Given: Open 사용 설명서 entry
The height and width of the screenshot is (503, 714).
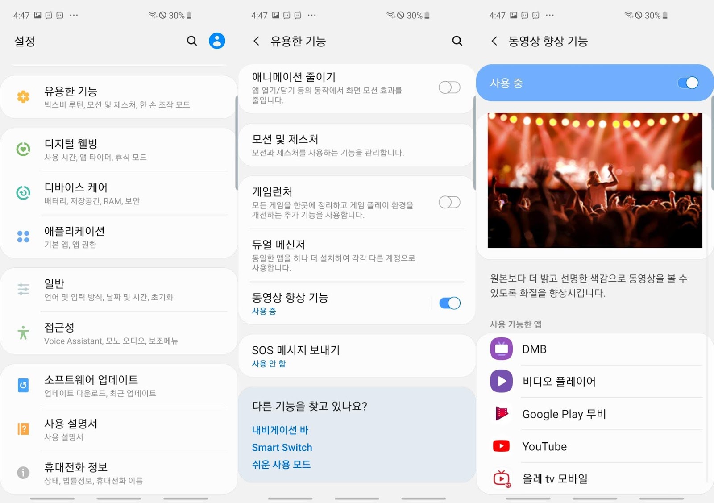Looking at the screenshot, I should coord(119,429).
